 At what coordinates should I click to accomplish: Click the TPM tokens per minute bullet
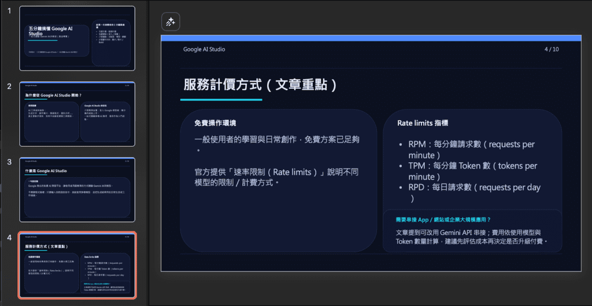[472, 171]
